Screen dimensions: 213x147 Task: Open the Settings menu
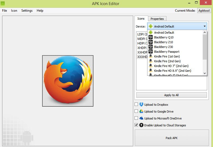tap(27, 11)
